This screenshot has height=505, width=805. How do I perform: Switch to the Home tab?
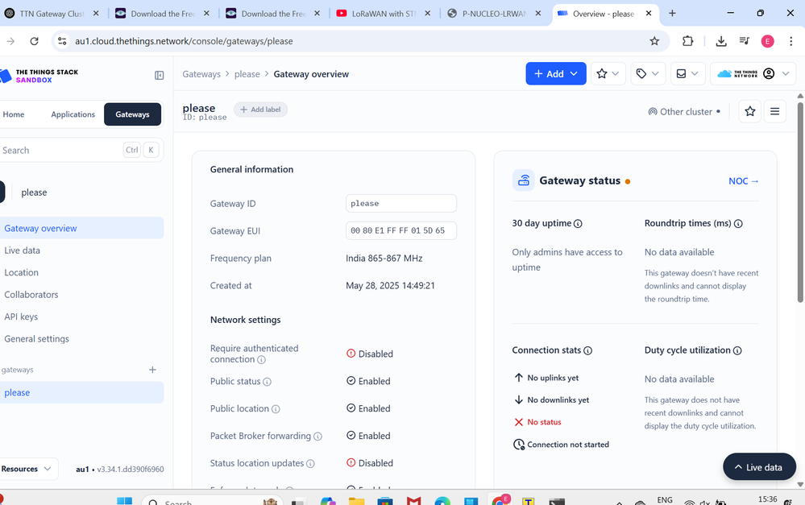tap(14, 114)
